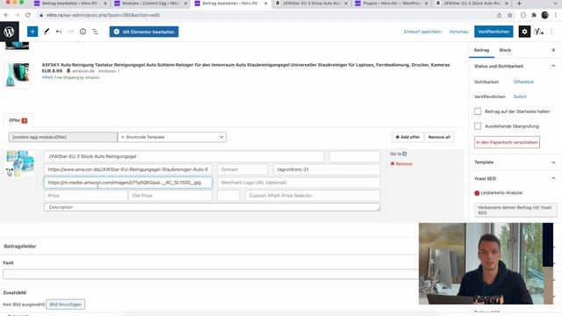Close the settings sidebar
Screen dimensions: 562x316
pyautogui.click(x=553, y=50)
